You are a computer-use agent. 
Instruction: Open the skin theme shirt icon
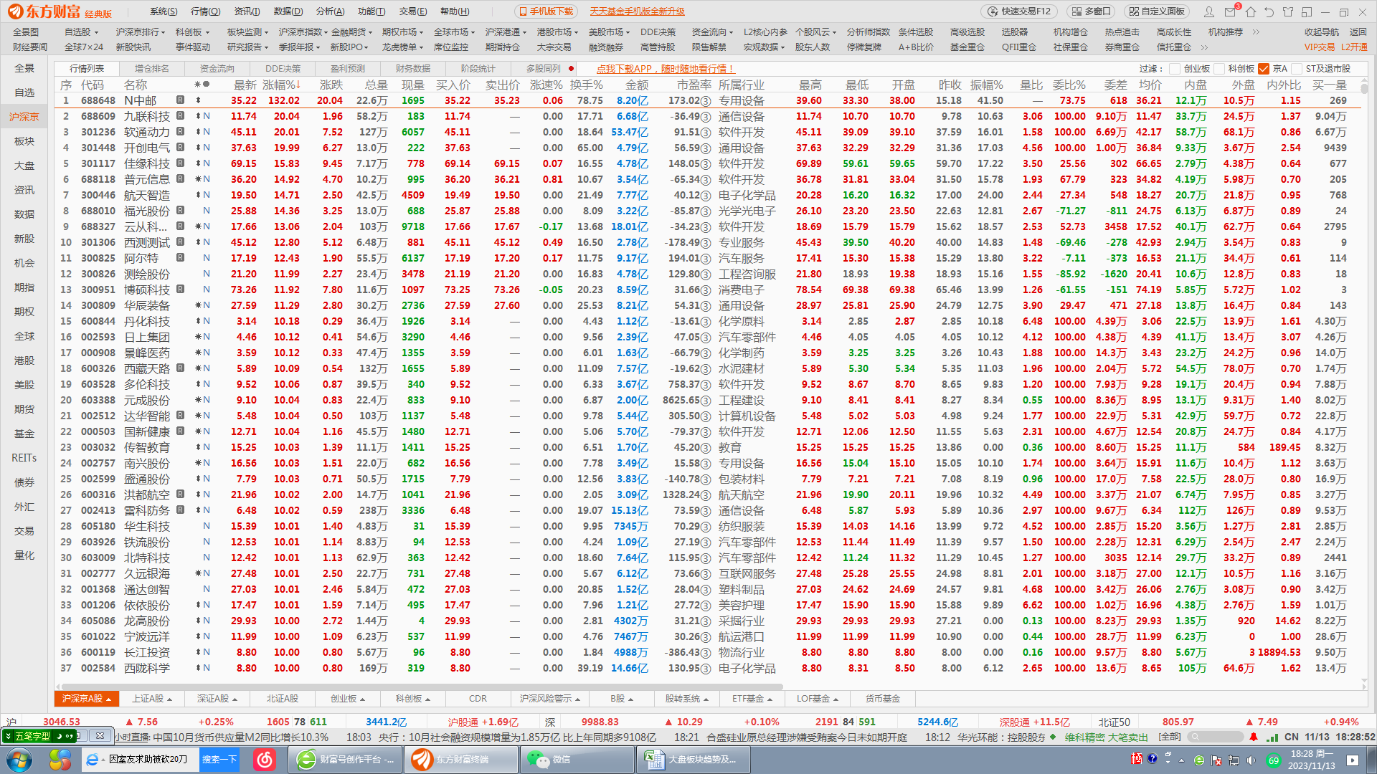pos(1288,11)
